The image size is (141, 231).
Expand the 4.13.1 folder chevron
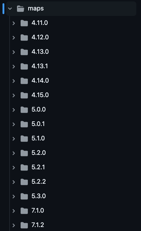14,66
